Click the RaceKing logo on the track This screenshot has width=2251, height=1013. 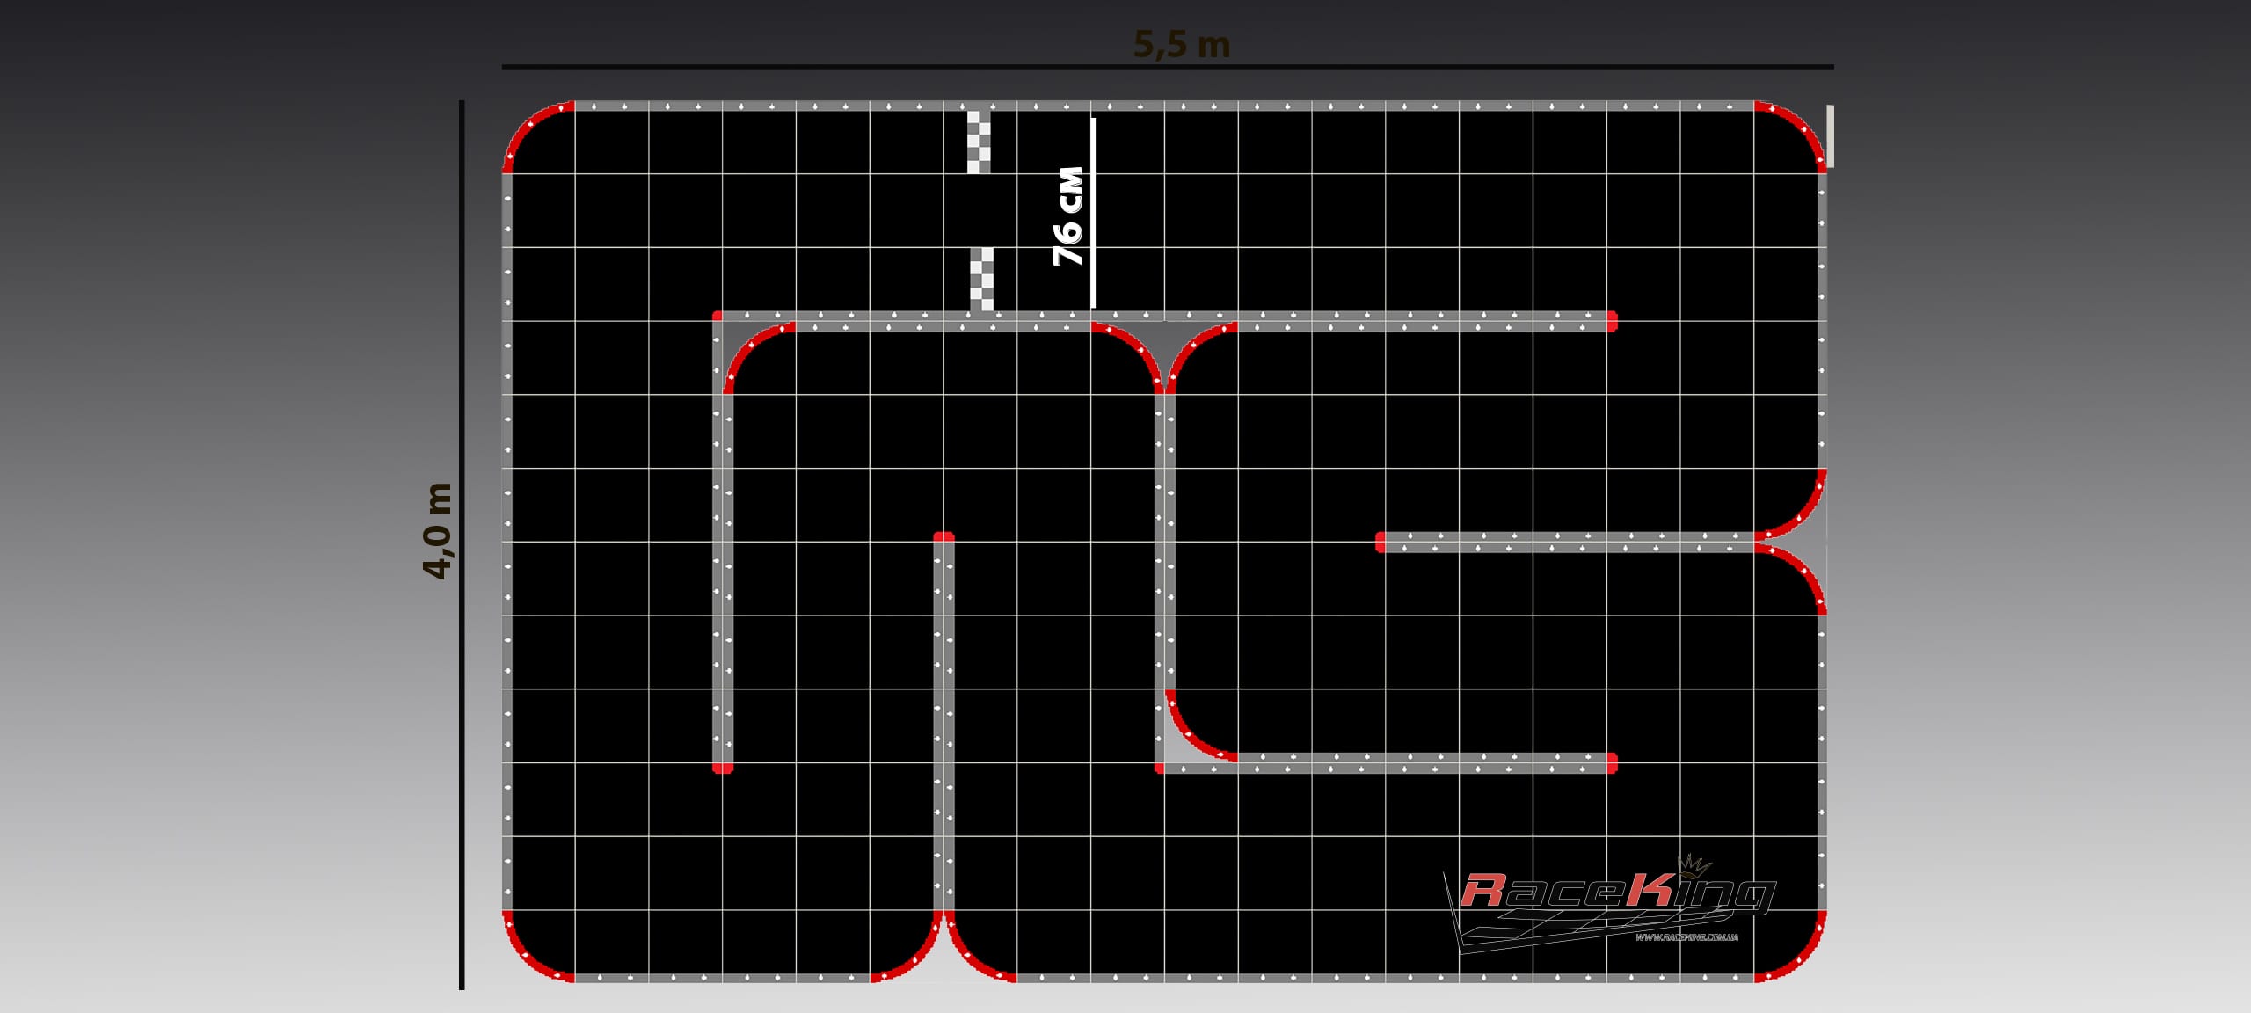tap(1616, 892)
